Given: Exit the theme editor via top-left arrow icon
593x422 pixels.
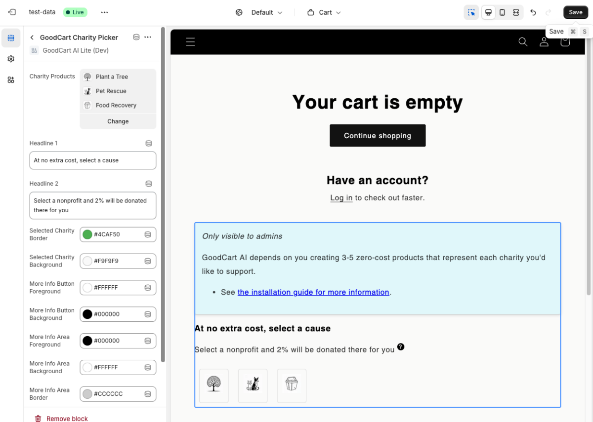Looking at the screenshot, I should (x=11, y=12).
